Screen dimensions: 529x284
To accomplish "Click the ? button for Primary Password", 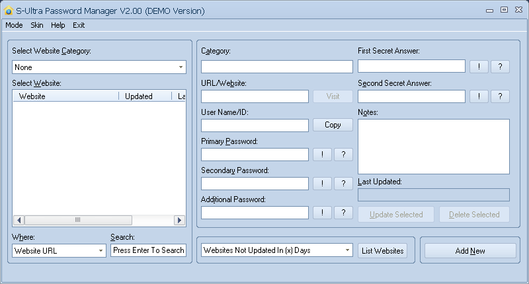I will [x=343, y=155].
